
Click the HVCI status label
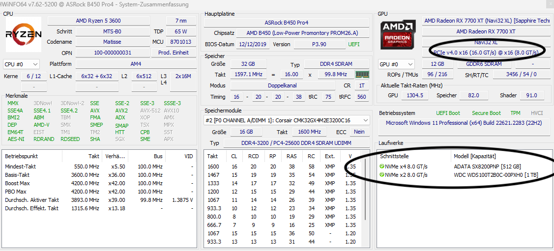[x=537, y=113]
